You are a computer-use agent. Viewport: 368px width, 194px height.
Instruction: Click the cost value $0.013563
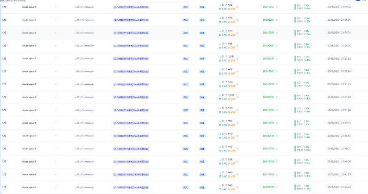[x=268, y=71]
